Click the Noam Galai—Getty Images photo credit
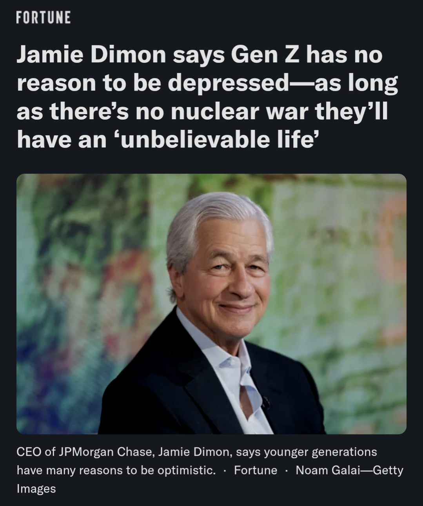423x506 pixels. (210, 479)
